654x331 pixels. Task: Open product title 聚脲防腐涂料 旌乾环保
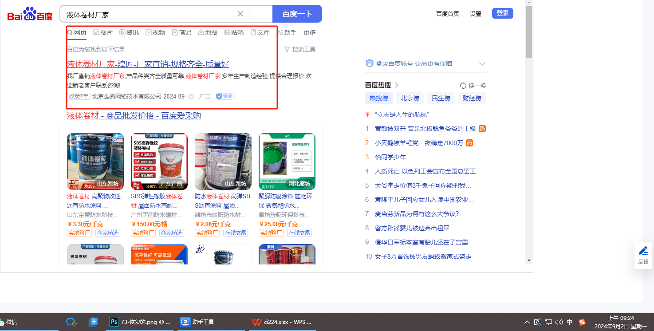[x=285, y=201]
